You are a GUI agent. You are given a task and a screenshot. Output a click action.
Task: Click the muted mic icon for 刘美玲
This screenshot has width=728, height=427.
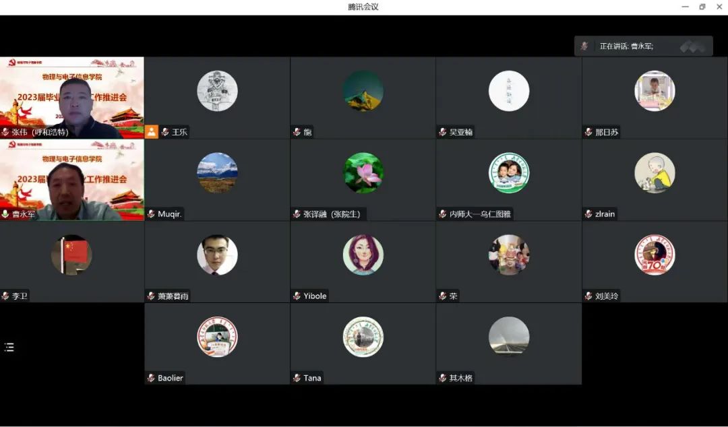[x=588, y=296]
